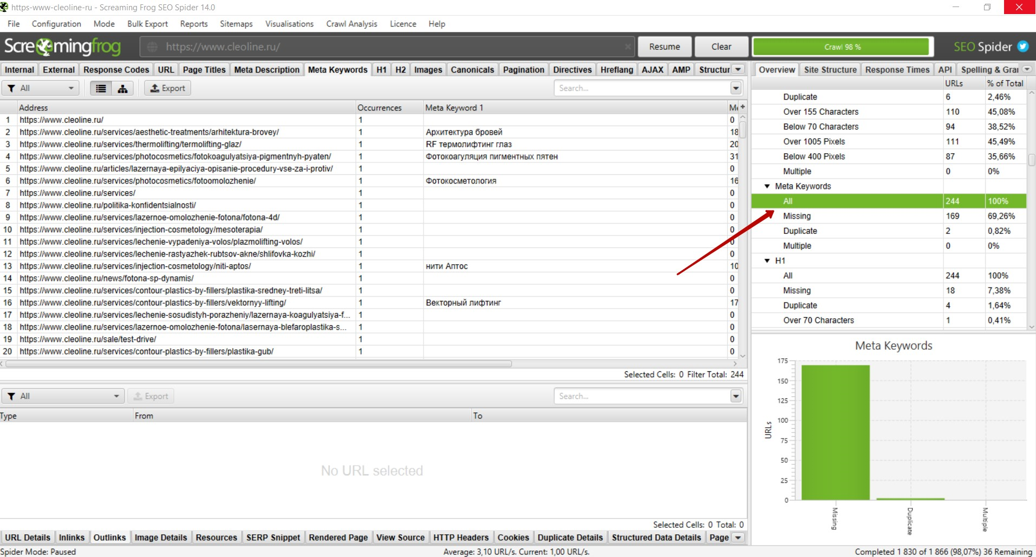Click the Resume crawl button

pos(664,47)
